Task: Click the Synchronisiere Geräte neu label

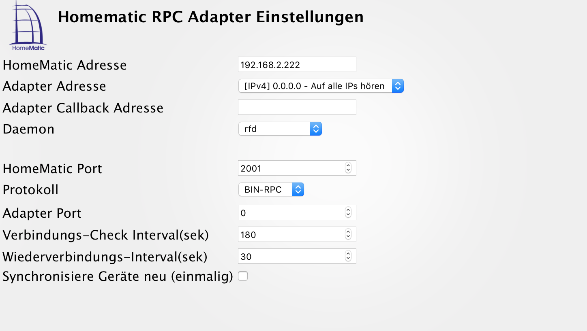Action: (118, 276)
